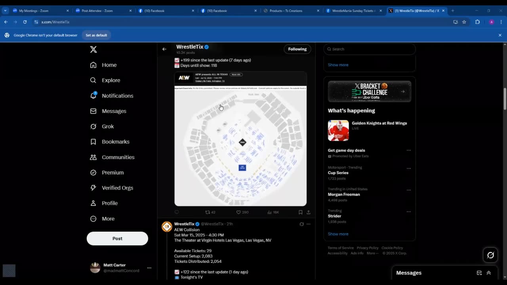
Task: Open more options on AEW Collision post
Action: 309,224
